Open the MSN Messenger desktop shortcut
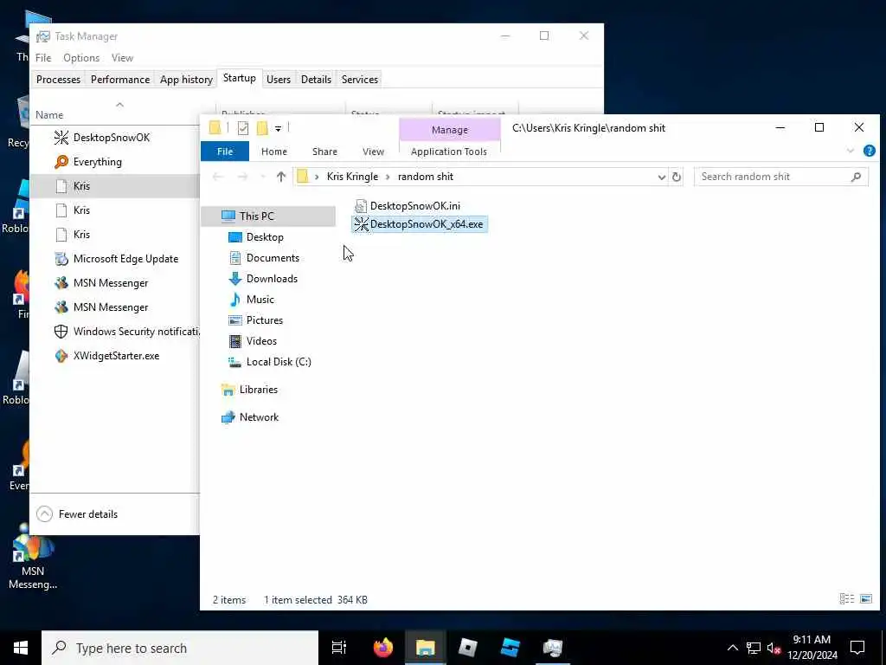Image resolution: width=886 pixels, height=665 pixels. (33, 557)
